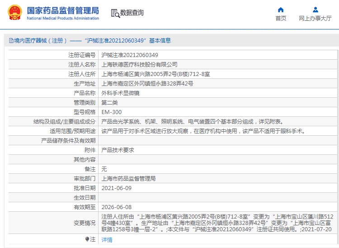The height and width of the screenshot is (248, 339).
Task: Click the 审批部门 row label
Action: [85, 179]
